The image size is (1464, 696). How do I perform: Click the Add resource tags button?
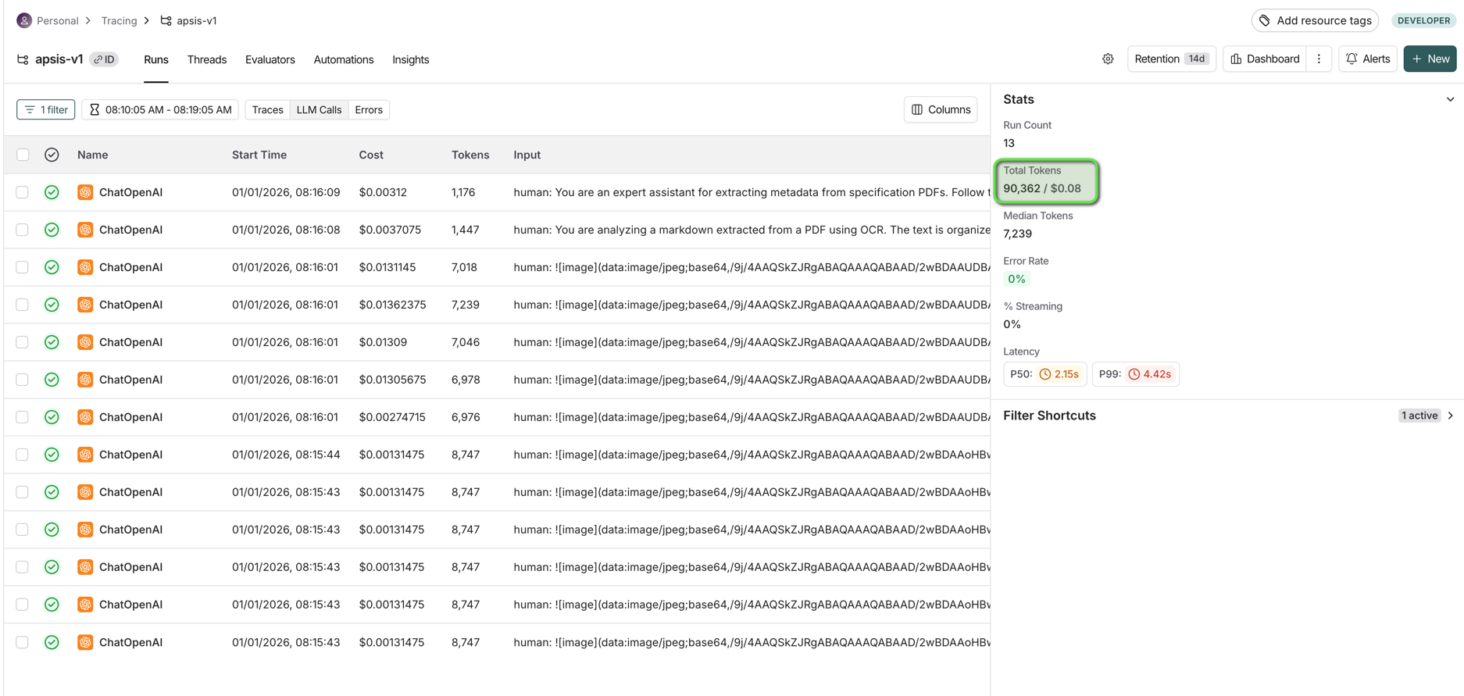pos(1315,20)
